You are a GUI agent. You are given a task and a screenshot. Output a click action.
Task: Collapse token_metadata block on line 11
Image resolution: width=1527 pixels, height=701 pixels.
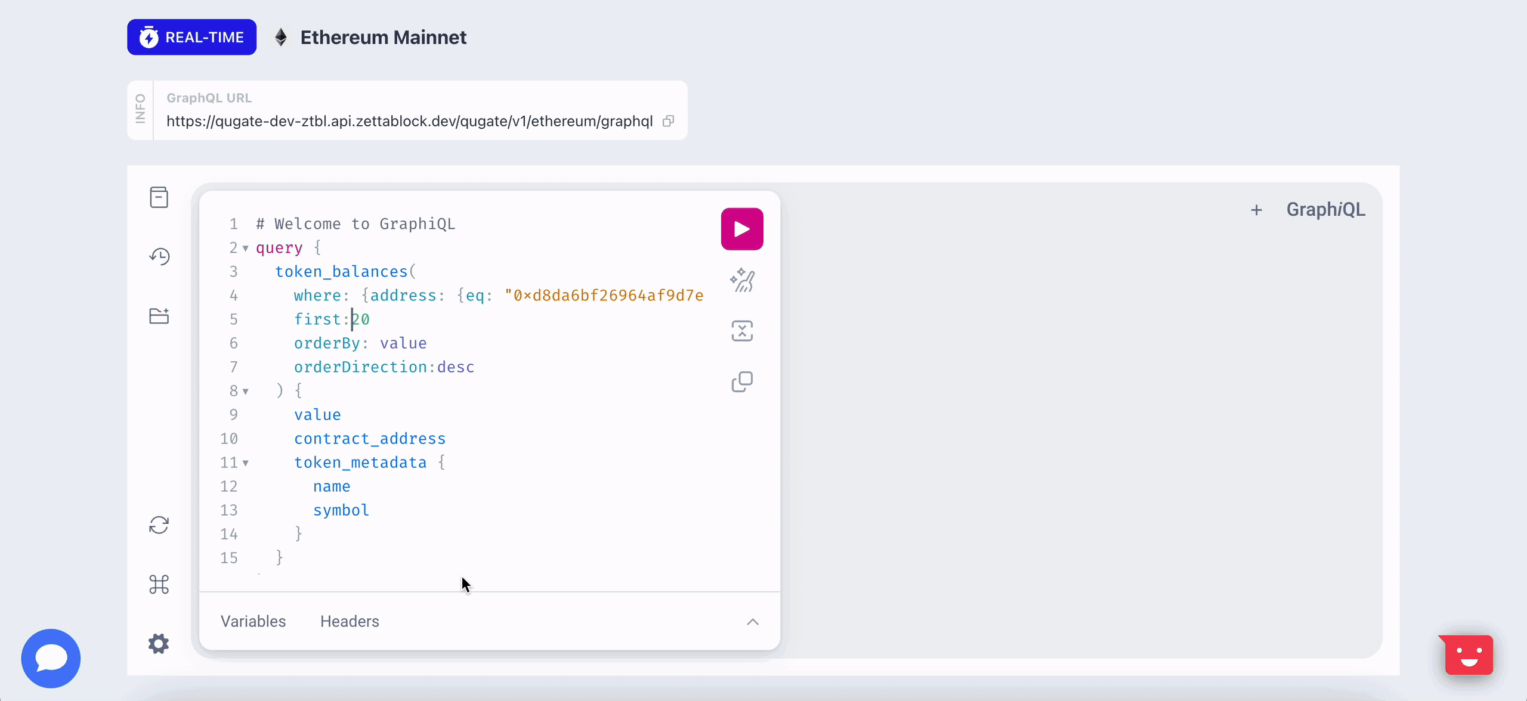(245, 463)
